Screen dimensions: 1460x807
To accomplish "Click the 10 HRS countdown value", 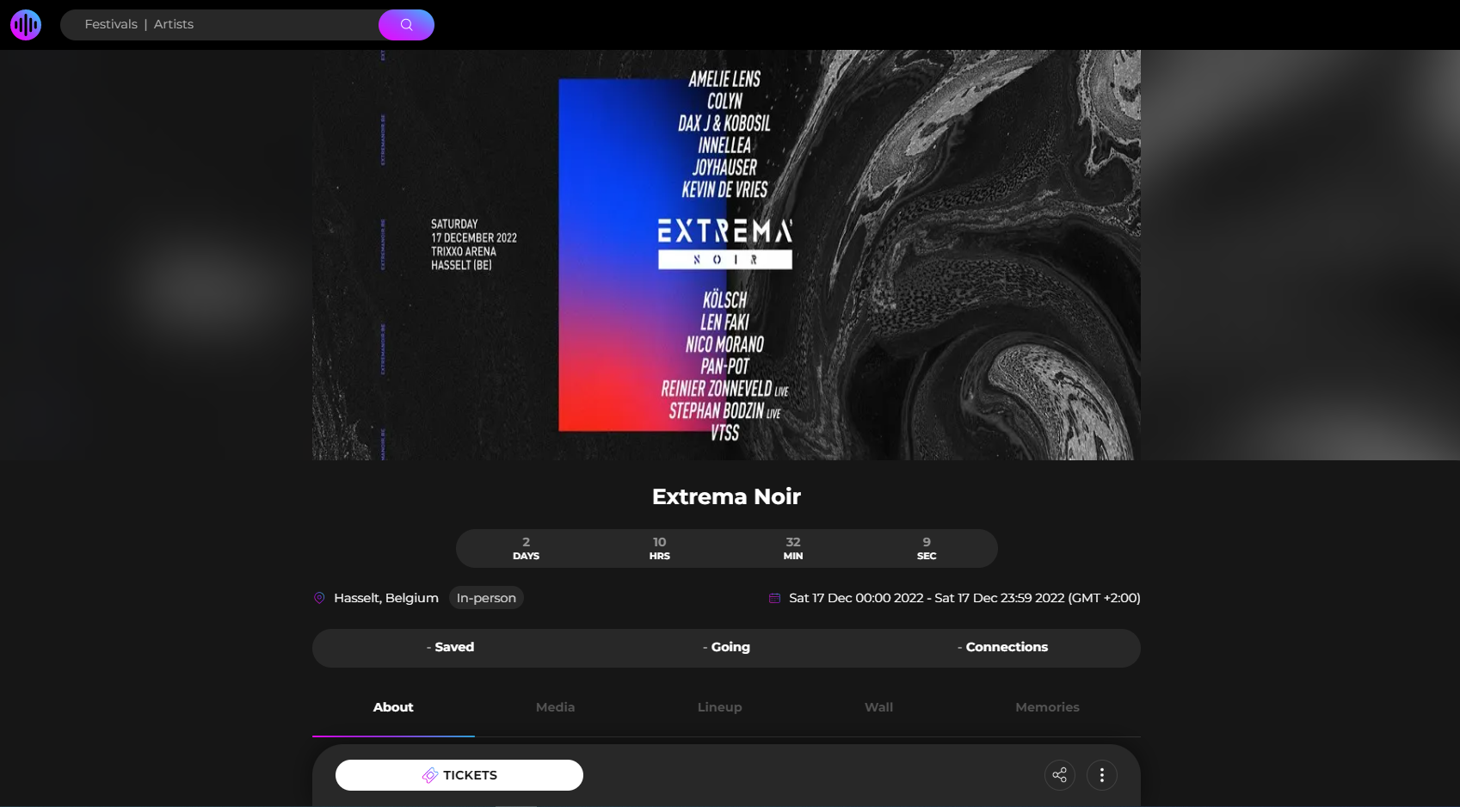I will [660, 548].
